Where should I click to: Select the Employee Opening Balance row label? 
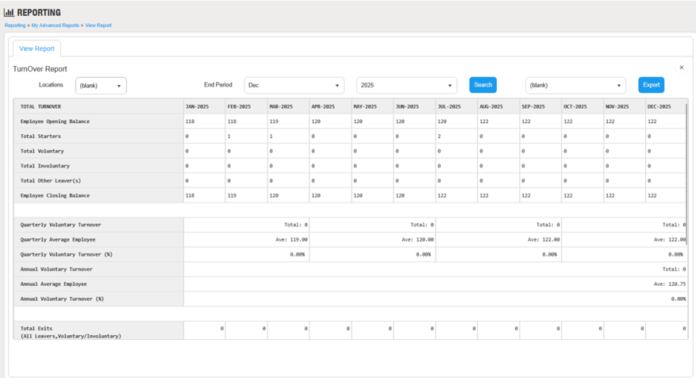click(x=55, y=121)
